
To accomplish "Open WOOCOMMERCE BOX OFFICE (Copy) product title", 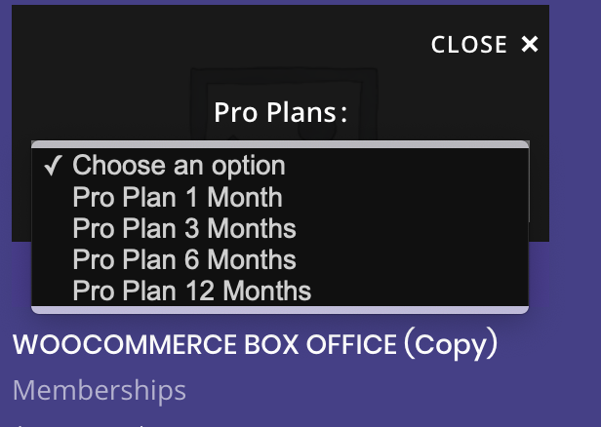I will (256, 344).
